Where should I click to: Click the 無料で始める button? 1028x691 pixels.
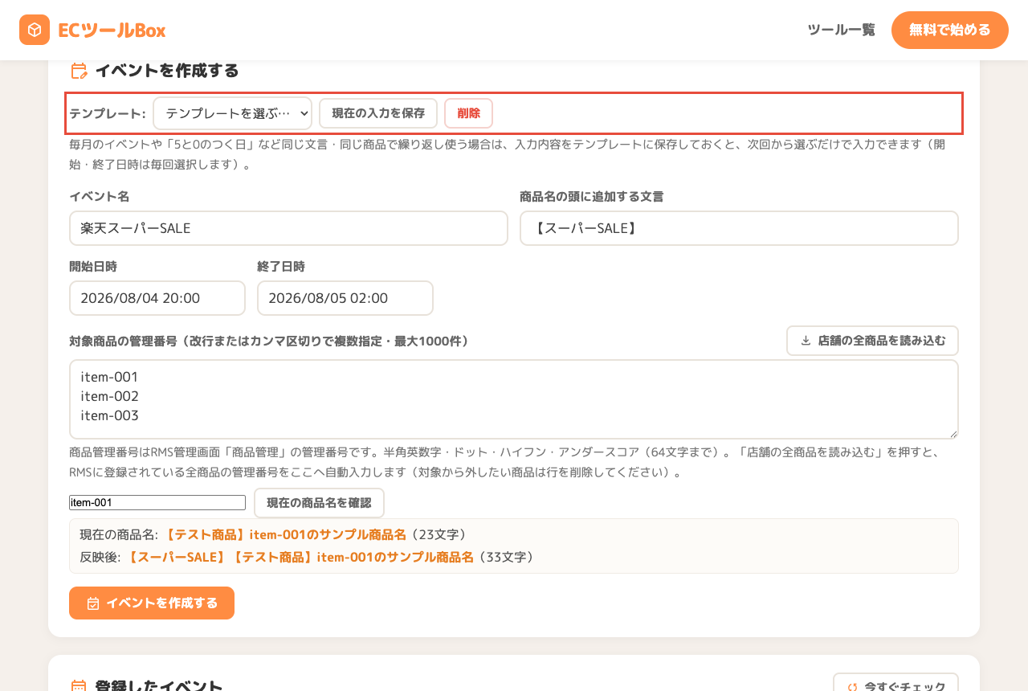950,30
